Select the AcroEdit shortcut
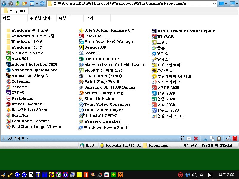239x179 pixels. [18, 58]
